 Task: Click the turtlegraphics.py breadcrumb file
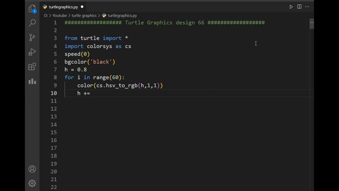click(x=122, y=15)
